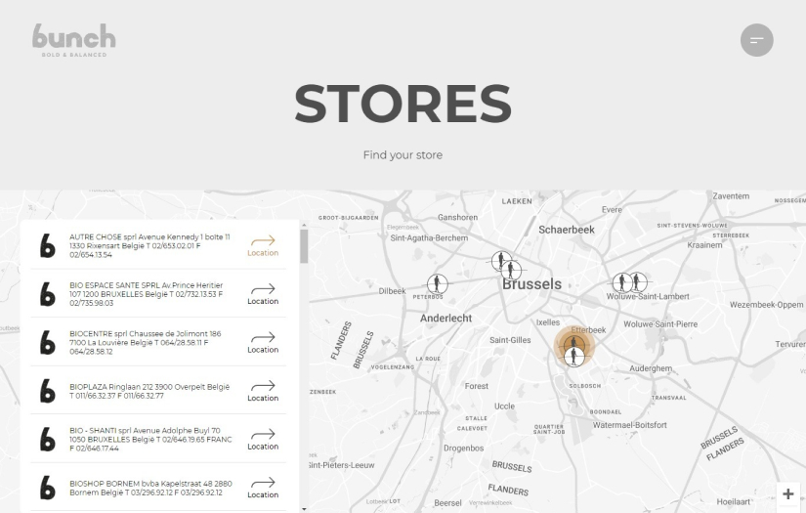Select BIOPLAZA Ringlaan 212 address text
This screenshot has width=806, height=513.
(149, 391)
